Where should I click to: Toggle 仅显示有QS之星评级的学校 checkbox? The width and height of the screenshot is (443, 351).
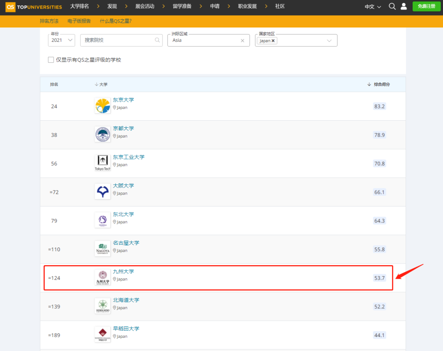click(51, 60)
